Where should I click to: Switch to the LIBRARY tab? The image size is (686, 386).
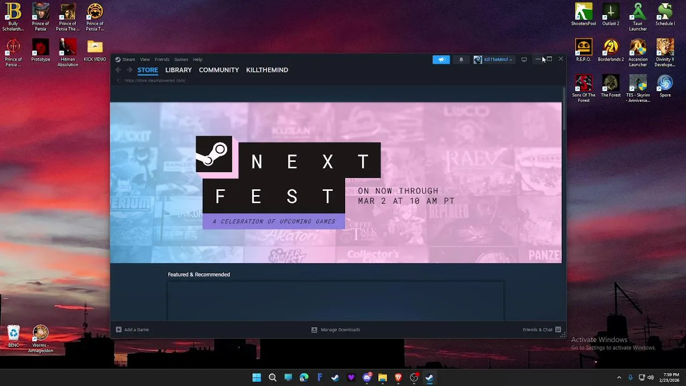click(x=178, y=70)
